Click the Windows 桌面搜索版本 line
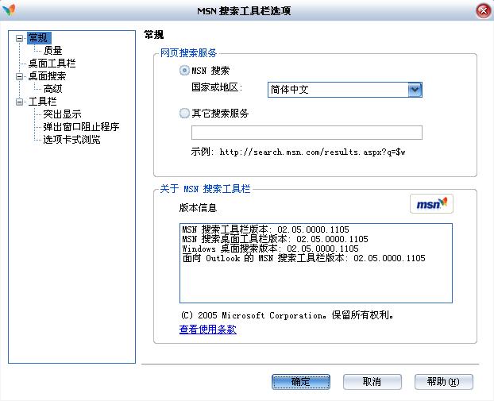Viewport: 494px width, 401px height. (270, 249)
